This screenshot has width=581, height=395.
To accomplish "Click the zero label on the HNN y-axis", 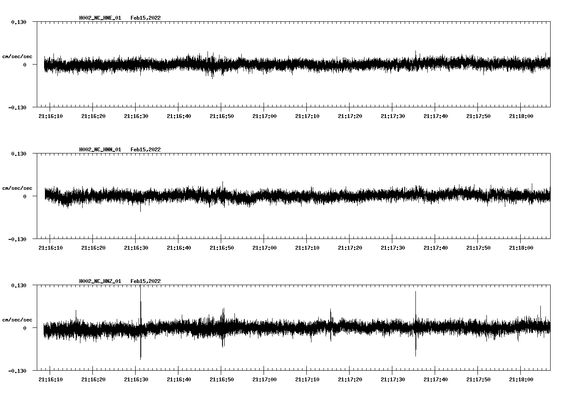I will click(x=25, y=196).
